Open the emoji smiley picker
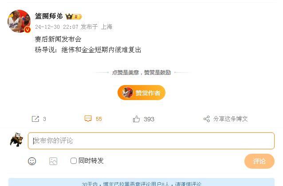This screenshot has width=283, height=186. point(32,161)
